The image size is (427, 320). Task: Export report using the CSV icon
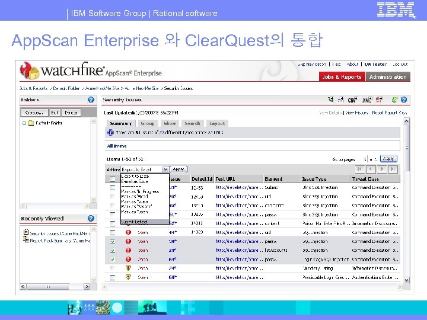[x=352, y=100]
